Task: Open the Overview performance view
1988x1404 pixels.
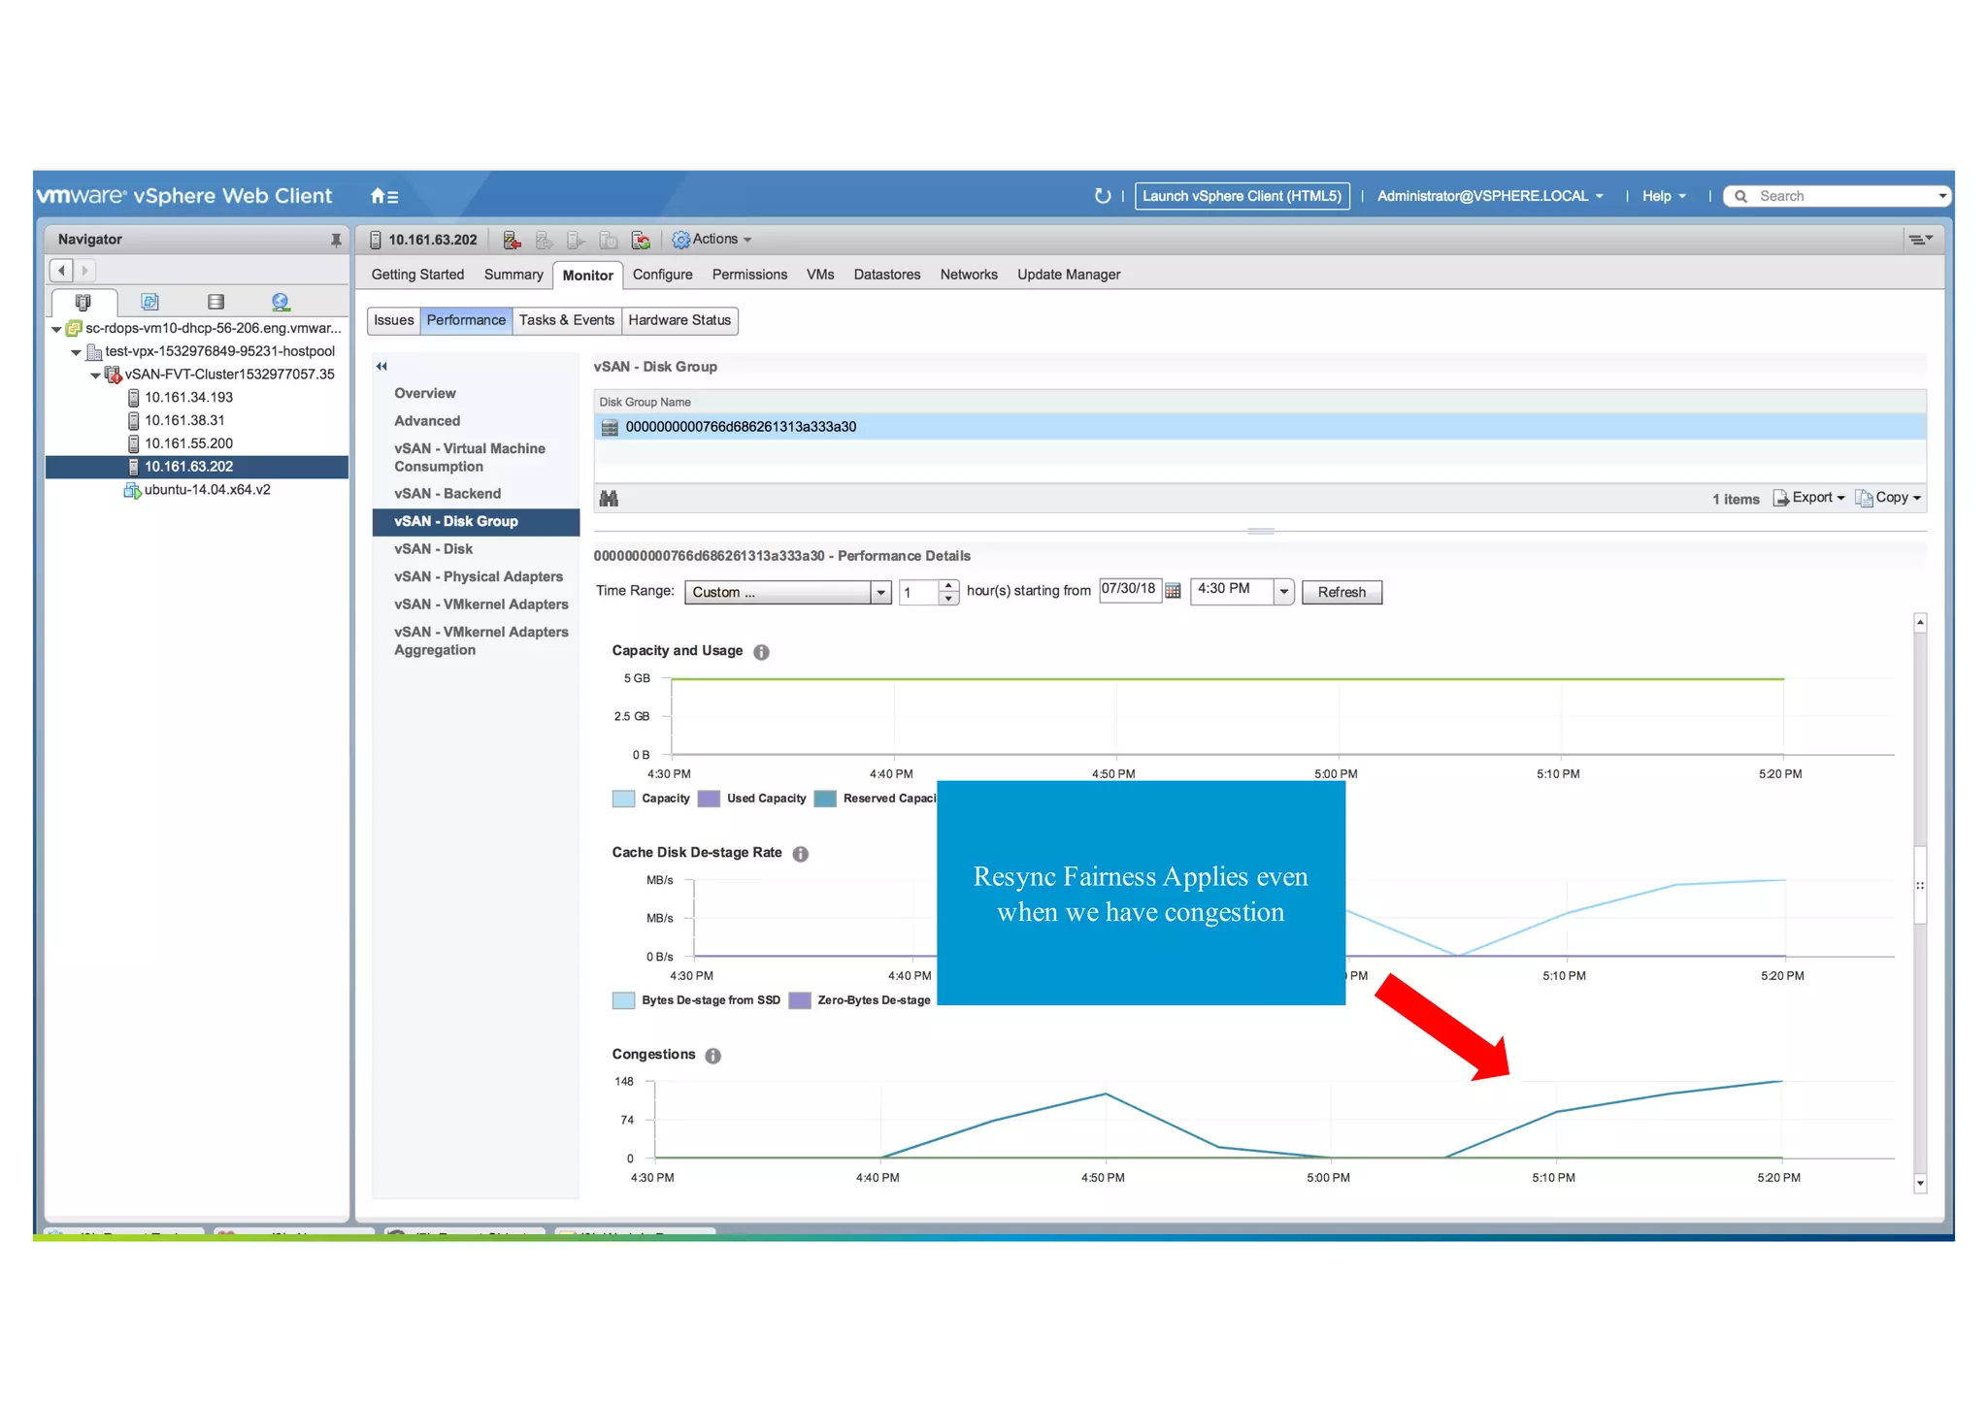Action: tap(425, 393)
